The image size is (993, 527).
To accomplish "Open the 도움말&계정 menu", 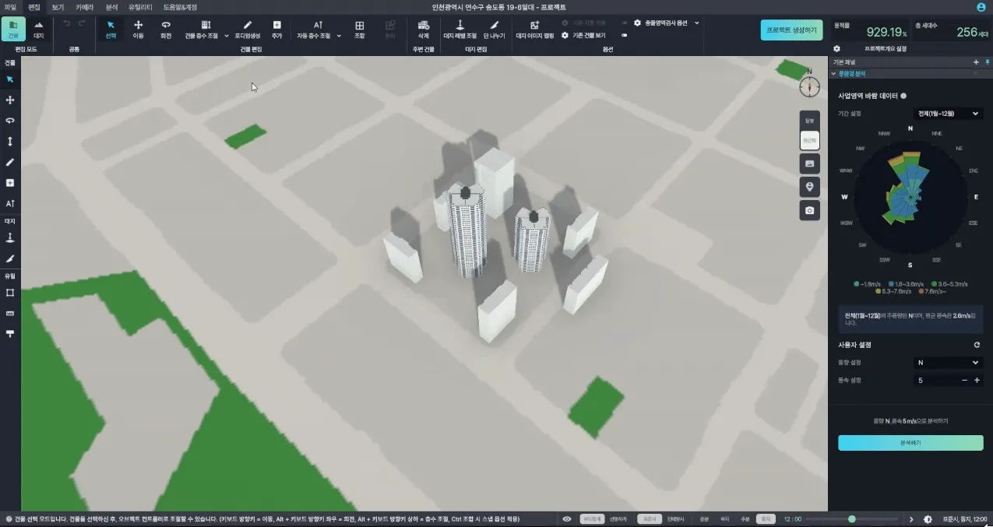I will pyautogui.click(x=180, y=6).
